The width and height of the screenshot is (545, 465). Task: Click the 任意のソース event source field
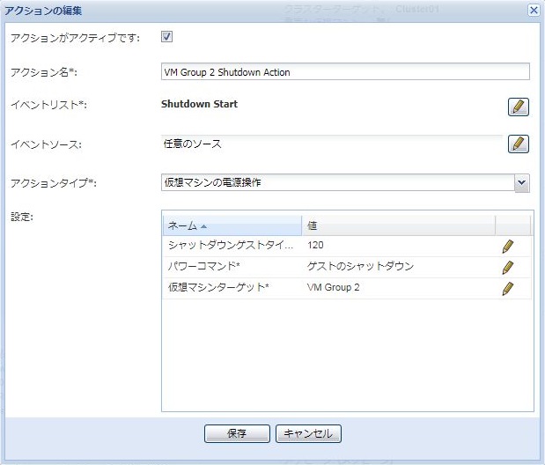pos(331,144)
